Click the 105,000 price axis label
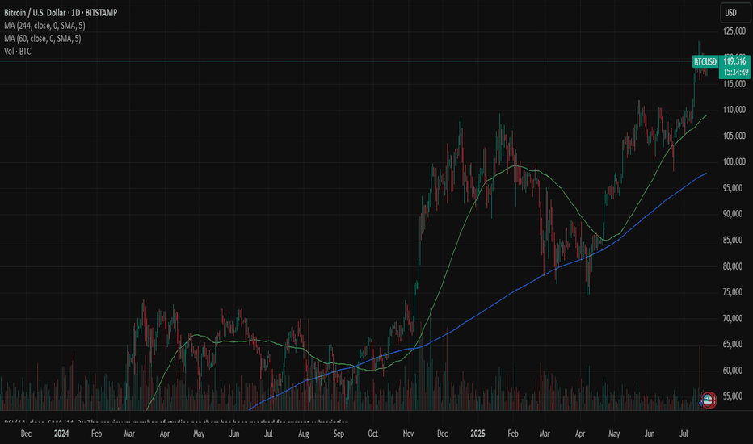Image resolution: width=753 pixels, height=444 pixels. coord(734,136)
